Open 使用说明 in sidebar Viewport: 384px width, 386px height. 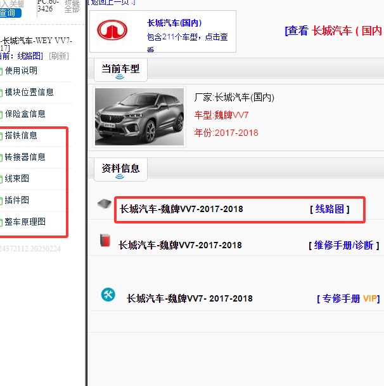21,70
